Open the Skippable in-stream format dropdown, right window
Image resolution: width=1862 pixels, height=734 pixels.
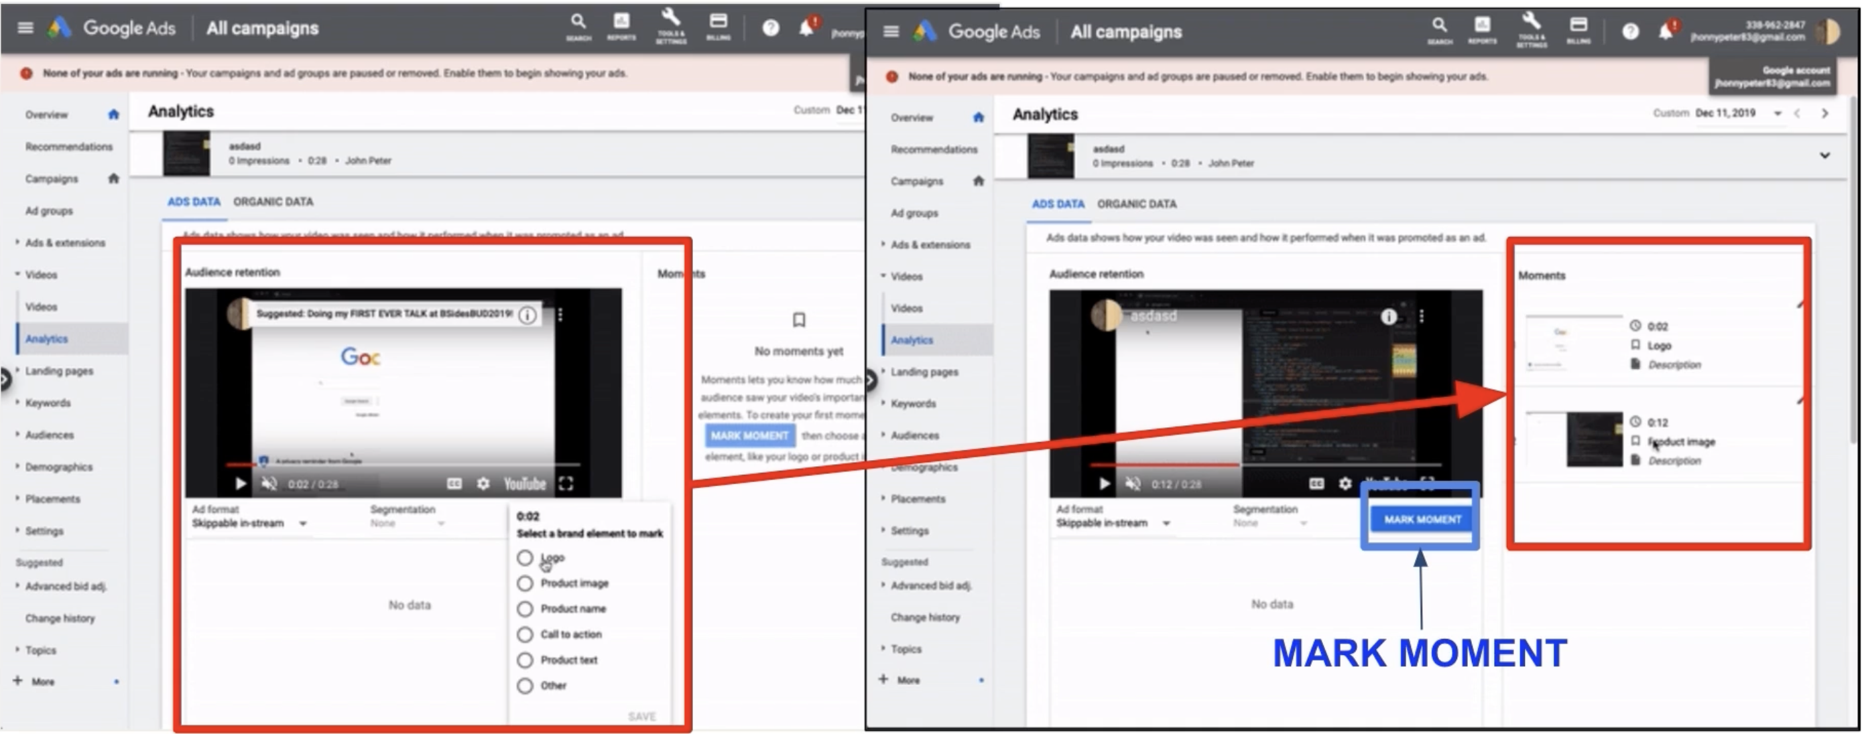click(x=1165, y=523)
